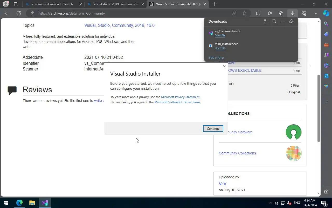332x208 pixels.
Task: Add page to favorites star icon
Action: 244,13
